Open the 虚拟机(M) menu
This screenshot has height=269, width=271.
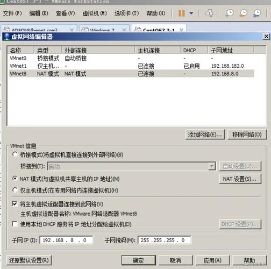coord(95,13)
